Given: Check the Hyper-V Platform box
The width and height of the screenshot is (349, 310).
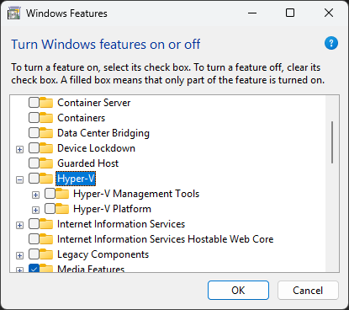Looking at the screenshot, I should [50, 209].
